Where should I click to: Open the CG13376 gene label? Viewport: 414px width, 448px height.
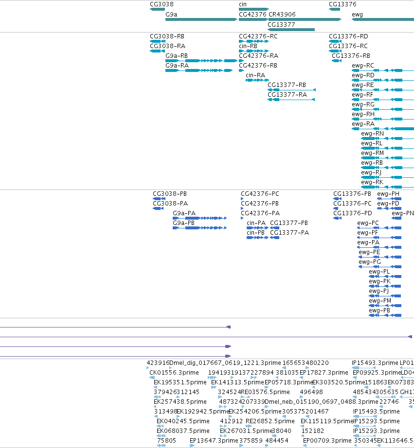coord(342,4)
